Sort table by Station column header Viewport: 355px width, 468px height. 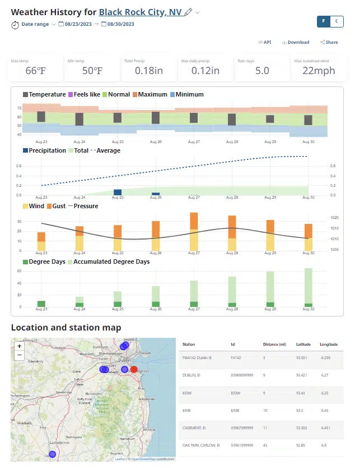point(189,344)
